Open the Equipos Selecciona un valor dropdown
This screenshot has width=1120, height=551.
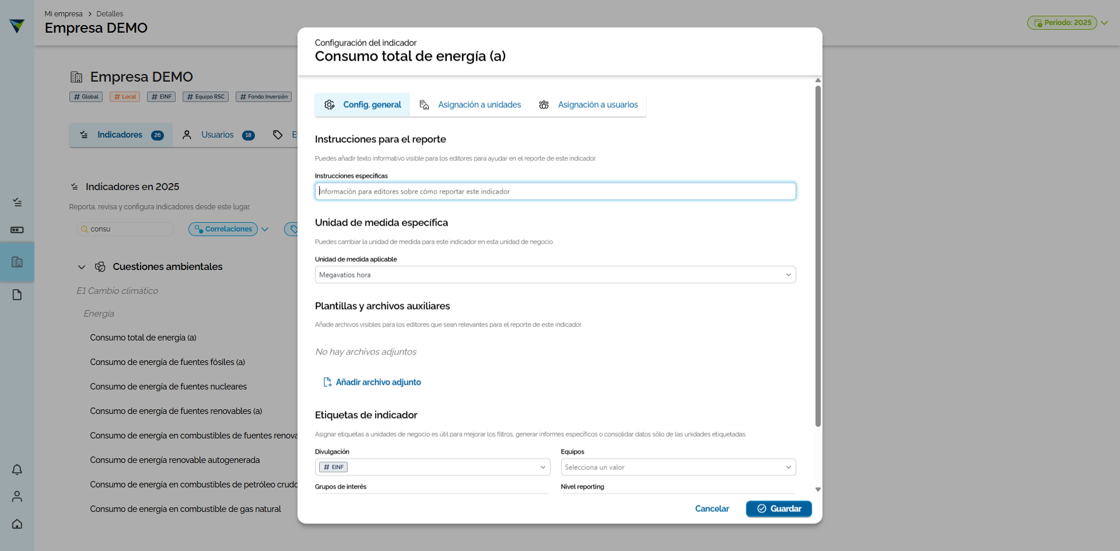click(678, 467)
